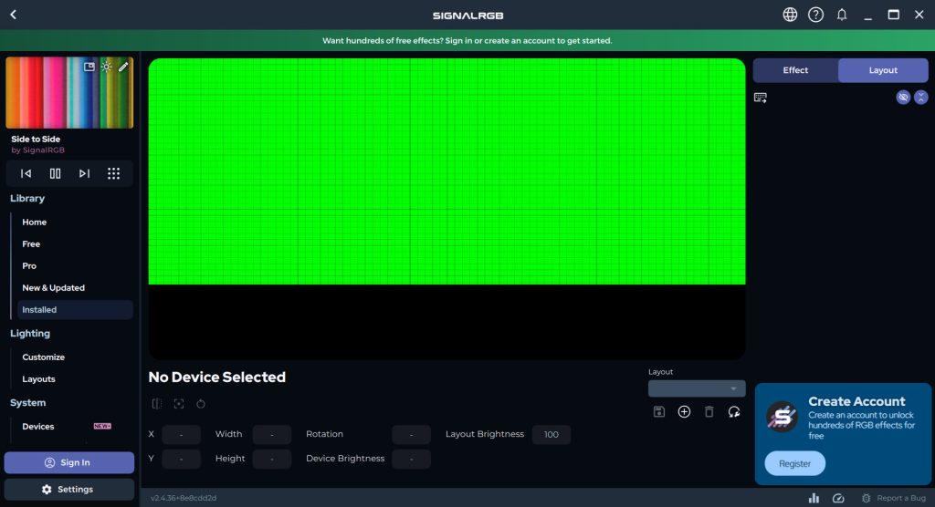Screen dimensions: 935x507
Task: Click the Width input field
Action: point(272,434)
